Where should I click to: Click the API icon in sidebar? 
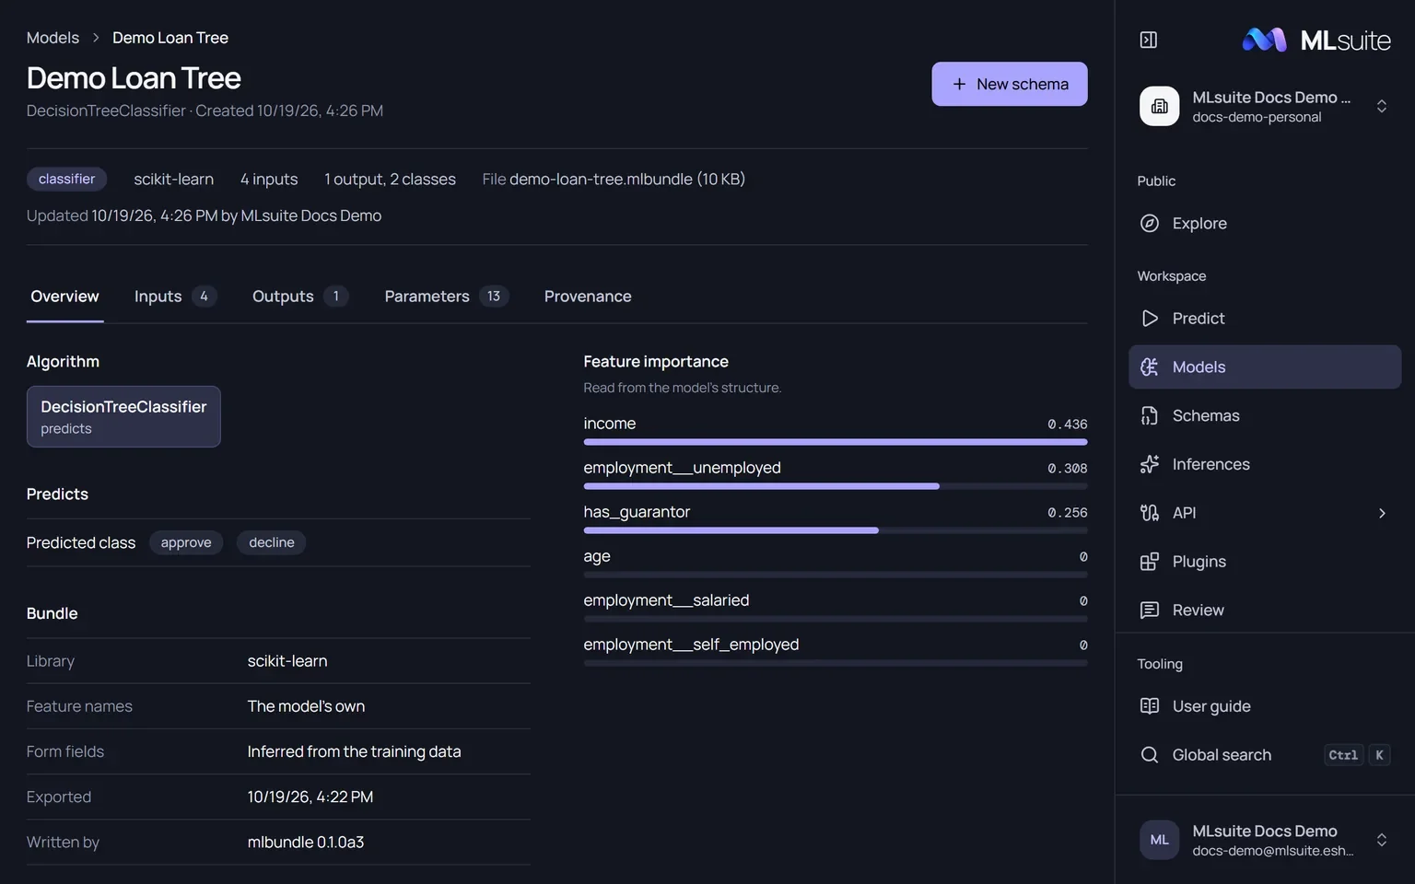(1150, 513)
